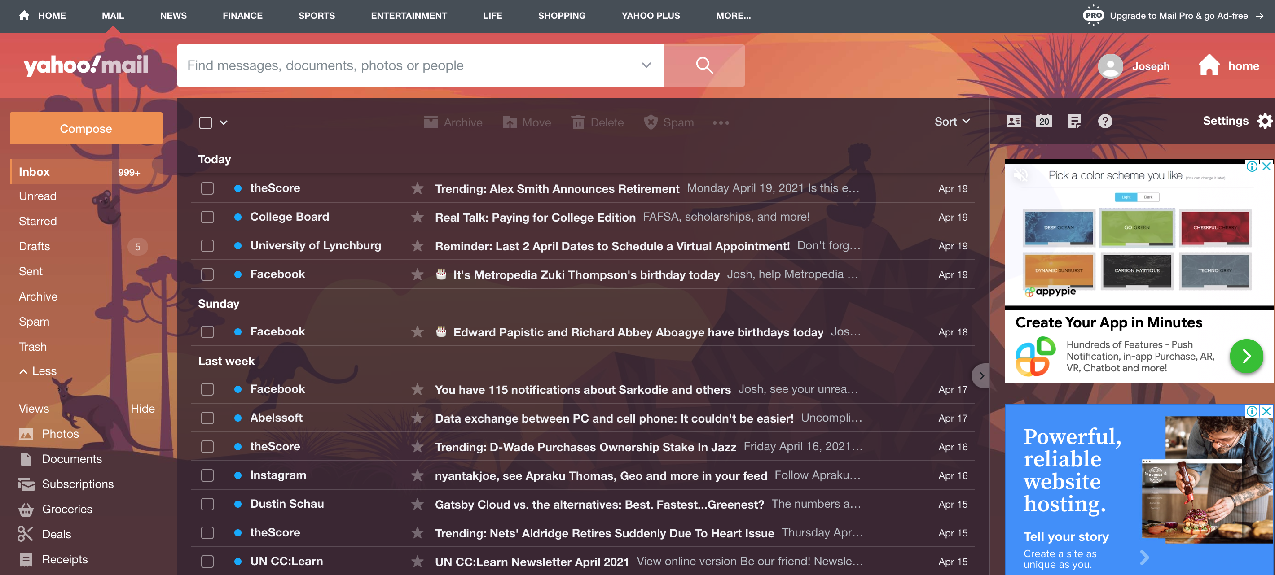The image size is (1275, 575).
Task: Close the web hosting ad
Action: tap(1266, 411)
